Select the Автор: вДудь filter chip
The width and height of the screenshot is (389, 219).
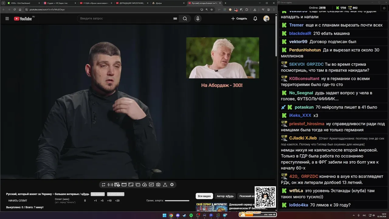click(225, 196)
